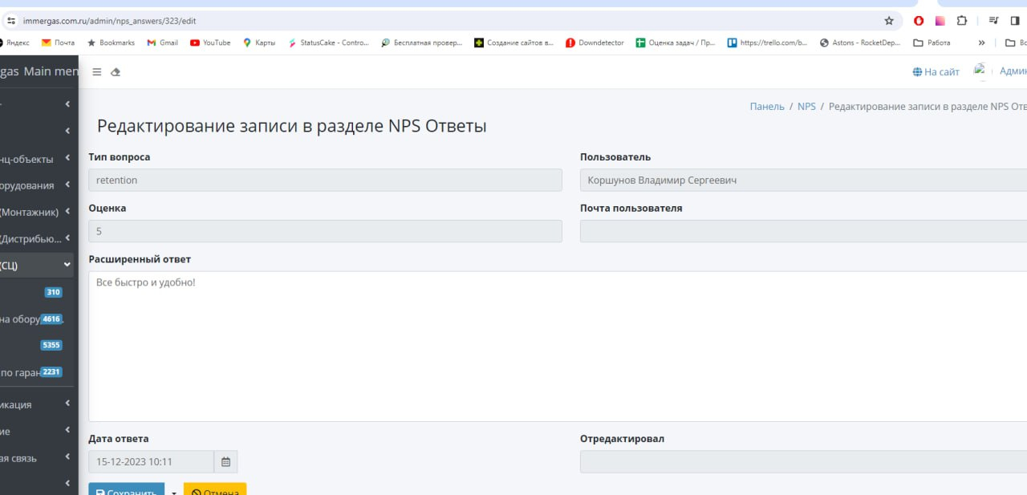Click the 'Оценка' field showing 5
The width and height of the screenshot is (1027, 495).
[325, 231]
